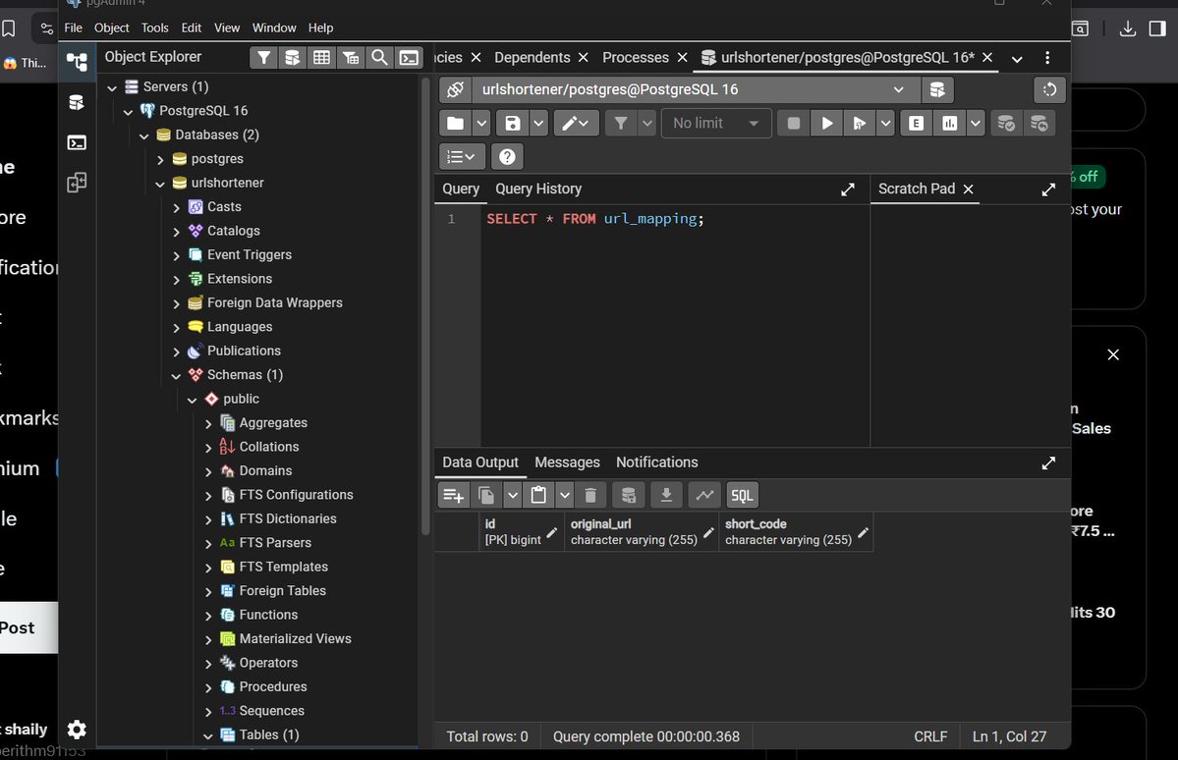Switch to the Processes tab

point(635,57)
